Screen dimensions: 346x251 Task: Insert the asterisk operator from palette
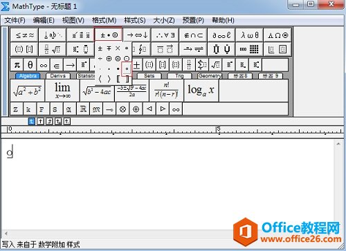point(127,48)
